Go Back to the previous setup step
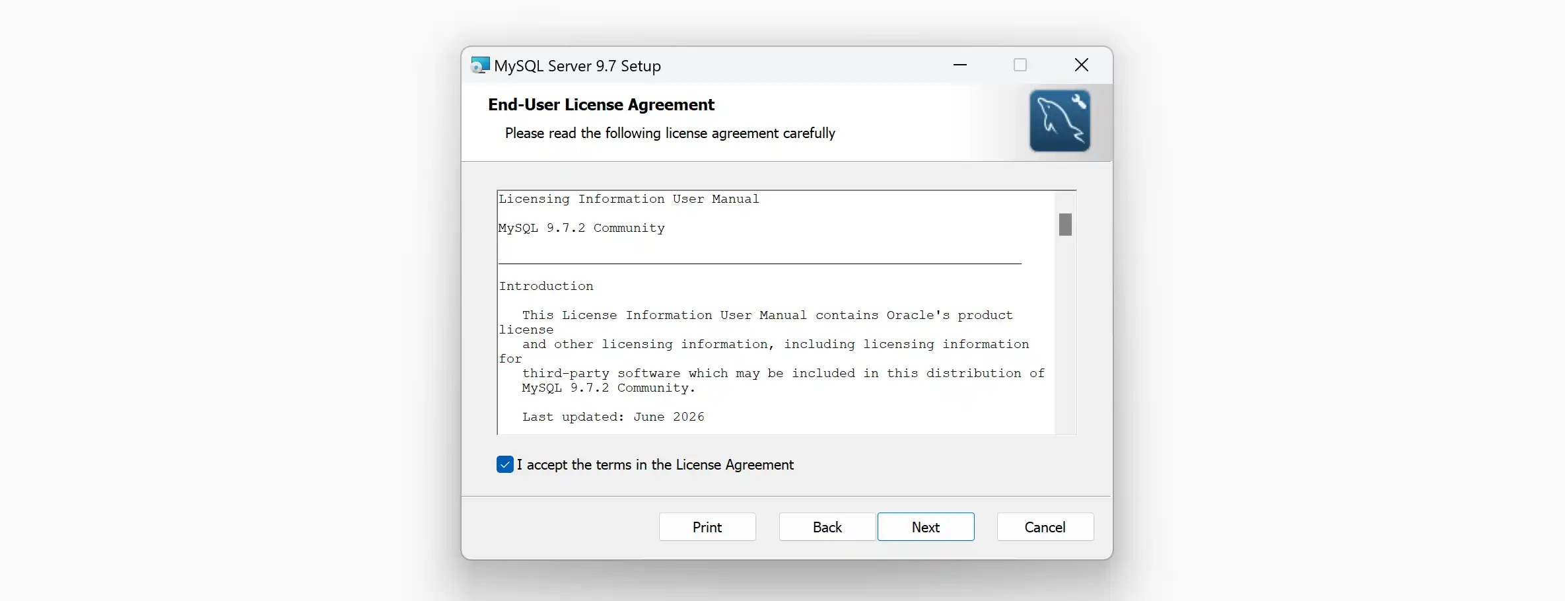Image resolution: width=1565 pixels, height=601 pixels. tap(827, 527)
